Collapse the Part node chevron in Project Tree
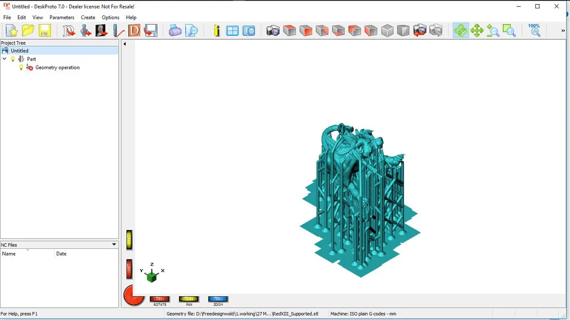Screen dimensions: 570x320 click(x=4, y=59)
